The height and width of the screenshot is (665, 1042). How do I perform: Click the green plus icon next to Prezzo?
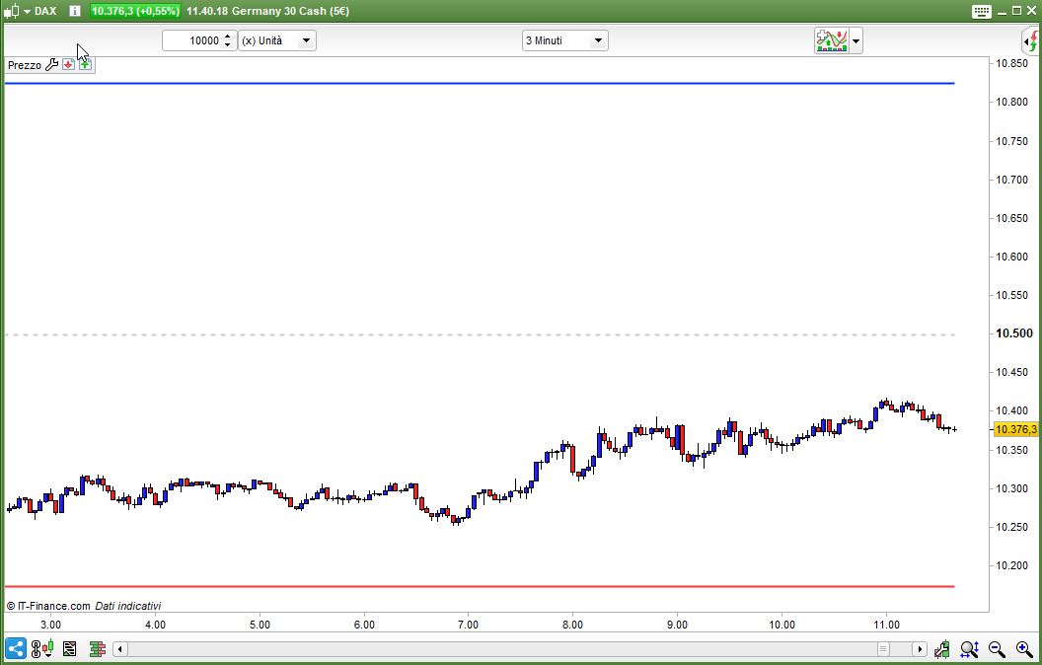tap(85, 64)
